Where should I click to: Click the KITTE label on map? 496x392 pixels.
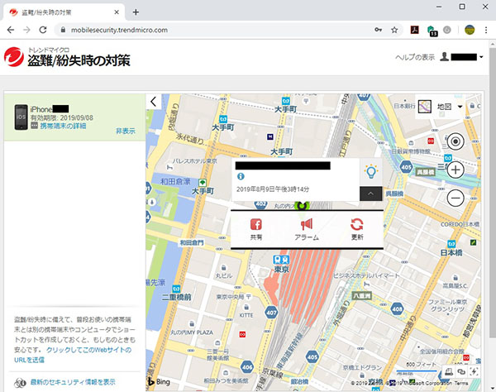246,315
